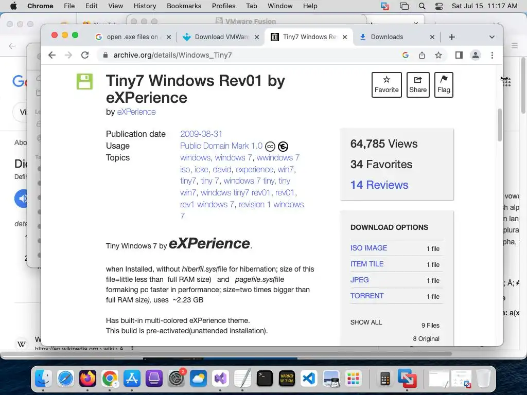Click the forward navigation arrow

(x=68, y=55)
